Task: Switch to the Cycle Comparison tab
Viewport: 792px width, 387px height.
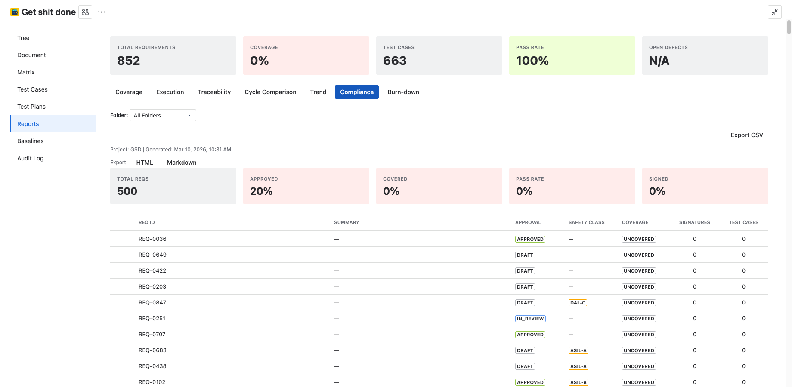Action: coord(270,92)
